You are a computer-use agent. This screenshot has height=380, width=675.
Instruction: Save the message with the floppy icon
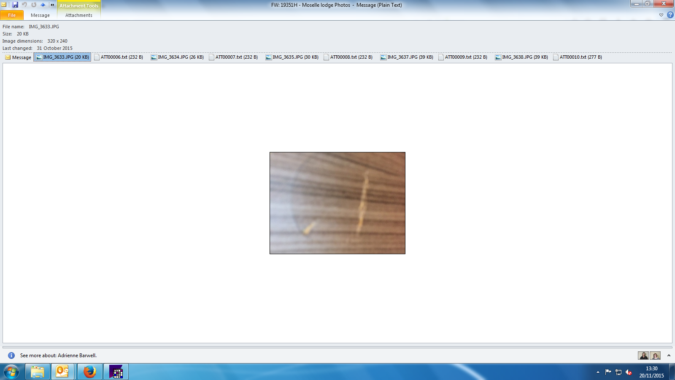coord(15,5)
